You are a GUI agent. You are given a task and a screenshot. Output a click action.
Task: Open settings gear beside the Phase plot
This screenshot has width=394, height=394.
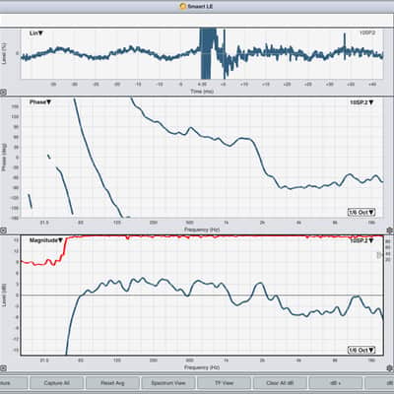tap(390, 230)
